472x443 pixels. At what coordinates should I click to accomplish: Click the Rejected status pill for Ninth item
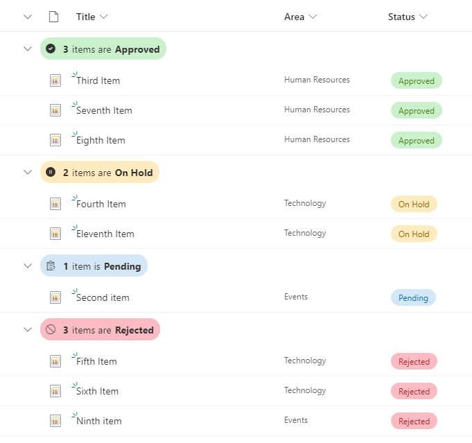(x=414, y=421)
